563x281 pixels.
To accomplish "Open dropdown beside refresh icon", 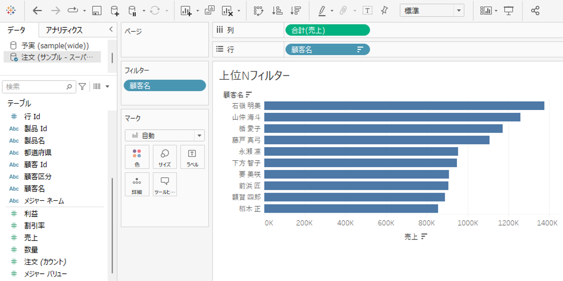I will coord(167,11).
